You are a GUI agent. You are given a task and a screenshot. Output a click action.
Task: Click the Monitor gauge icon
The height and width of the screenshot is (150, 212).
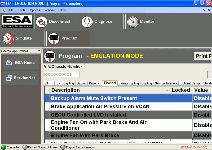pyautogui.click(x=133, y=22)
